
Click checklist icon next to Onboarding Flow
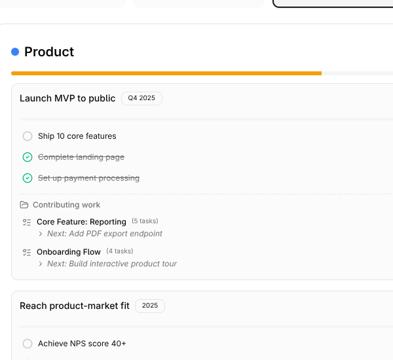pyautogui.click(x=27, y=252)
